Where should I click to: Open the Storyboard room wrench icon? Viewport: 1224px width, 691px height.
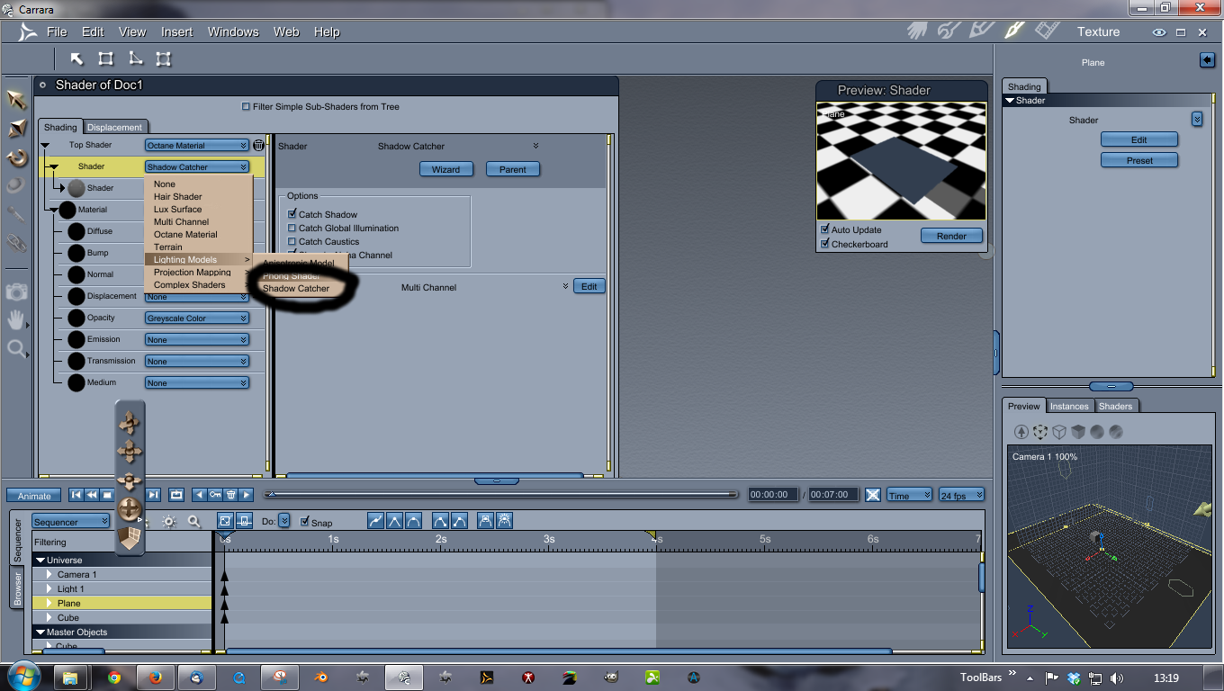[949, 31]
